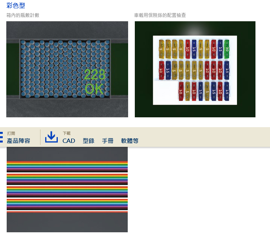This screenshot has height=237, width=270.
Task: Open the hamburger menu beside 產品陣容
Action: click(2, 137)
